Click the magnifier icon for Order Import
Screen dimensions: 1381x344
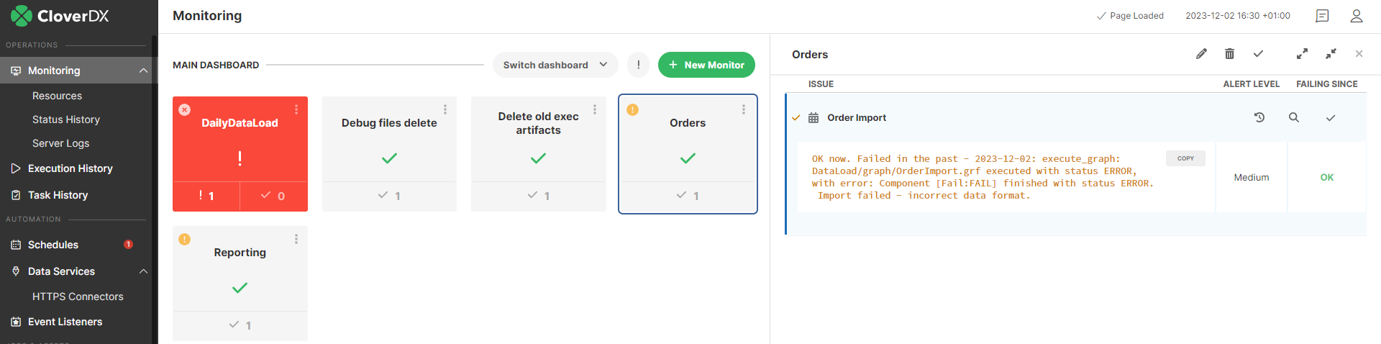click(1293, 117)
